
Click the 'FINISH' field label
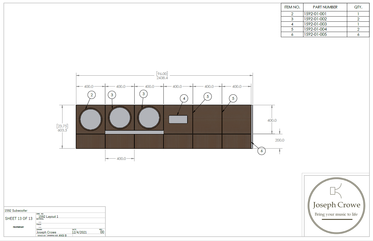(39, 224)
